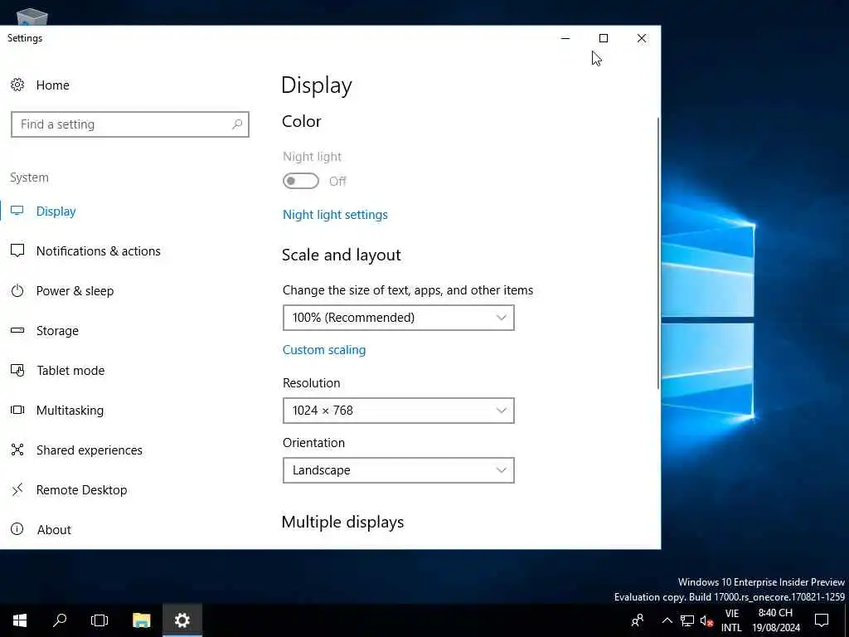Open Task View on the taskbar
849x637 pixels.
[x=99, y=620]
